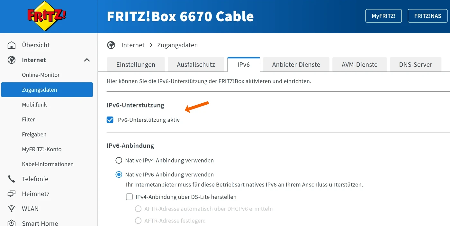
Task: Enable IPv4-Anbindung über DS-Lite herstellen
Action: [x=129, y=197]
